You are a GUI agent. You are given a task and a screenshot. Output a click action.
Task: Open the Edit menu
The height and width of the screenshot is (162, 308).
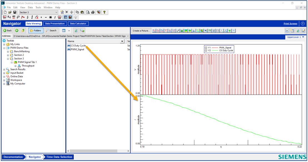(x=15, y=8)
